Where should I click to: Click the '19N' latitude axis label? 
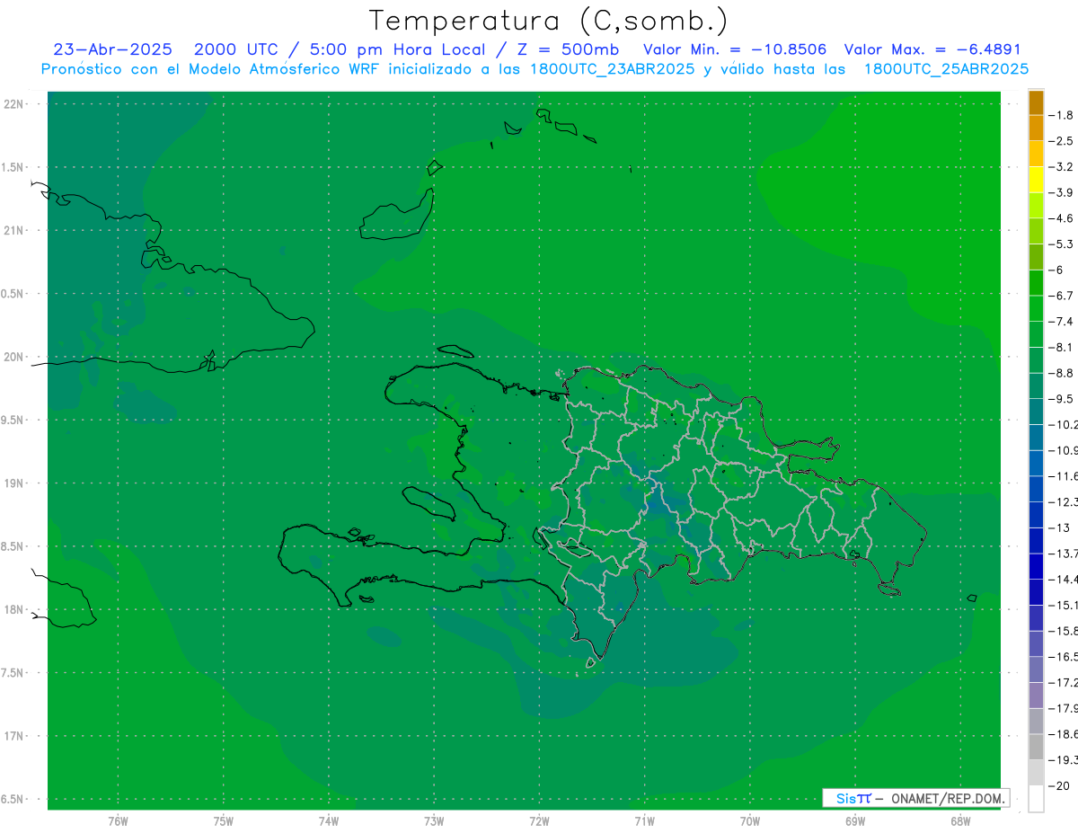click(13, 483)
